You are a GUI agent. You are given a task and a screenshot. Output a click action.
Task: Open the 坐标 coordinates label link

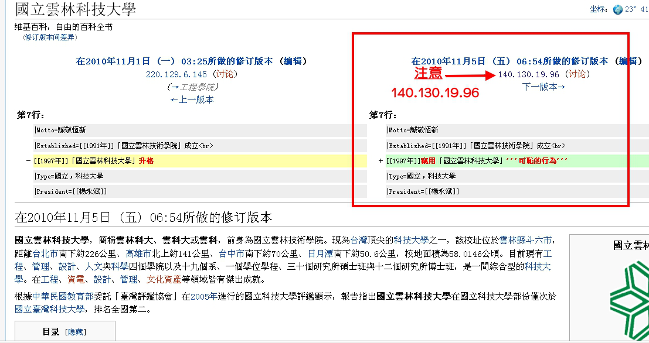[x=598, y=9]
